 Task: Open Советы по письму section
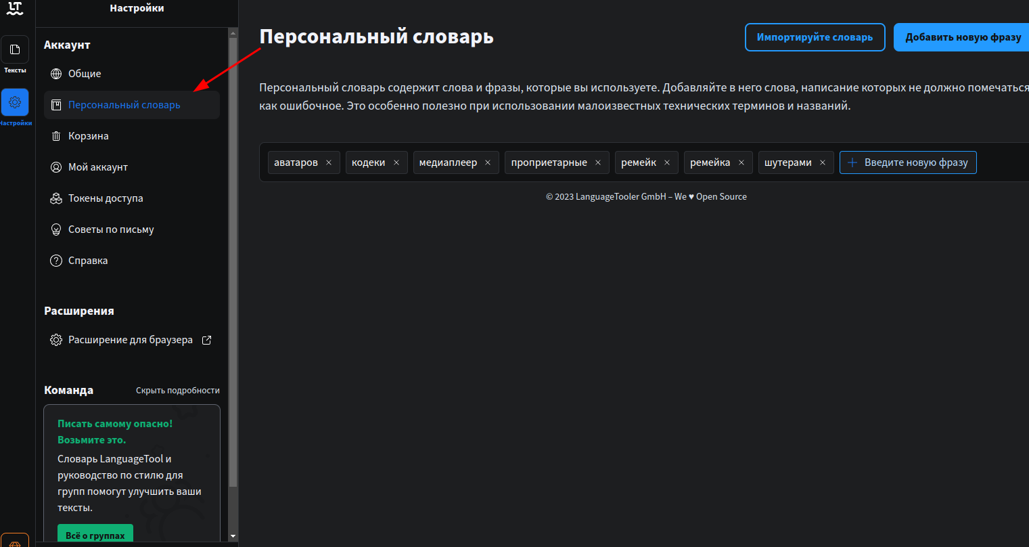point(132,229)
